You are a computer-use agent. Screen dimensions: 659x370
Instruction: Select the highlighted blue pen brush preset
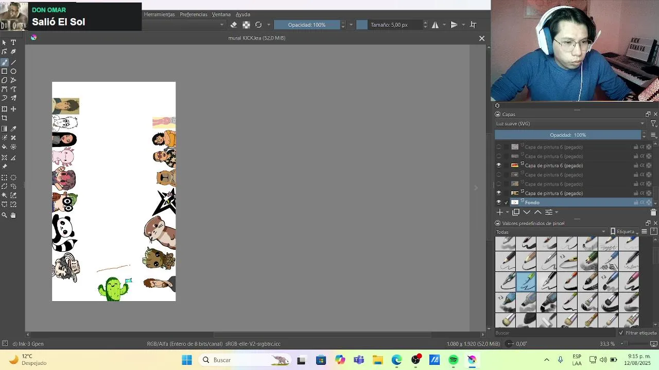click(526, 281)
